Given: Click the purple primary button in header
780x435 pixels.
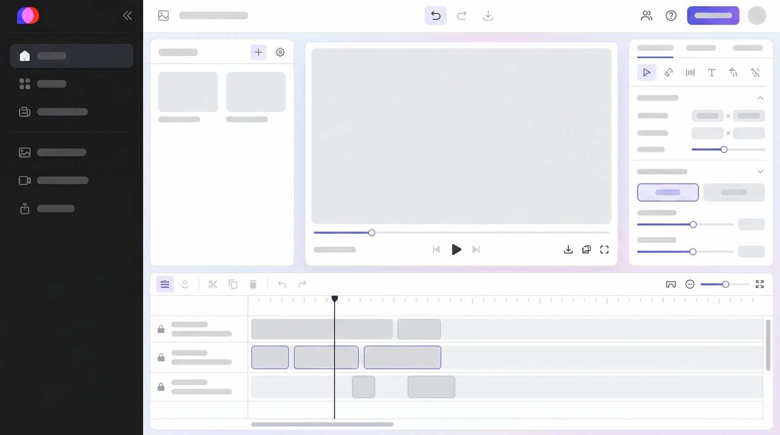Looking at the screenshot, I should [x=713, y=16].
